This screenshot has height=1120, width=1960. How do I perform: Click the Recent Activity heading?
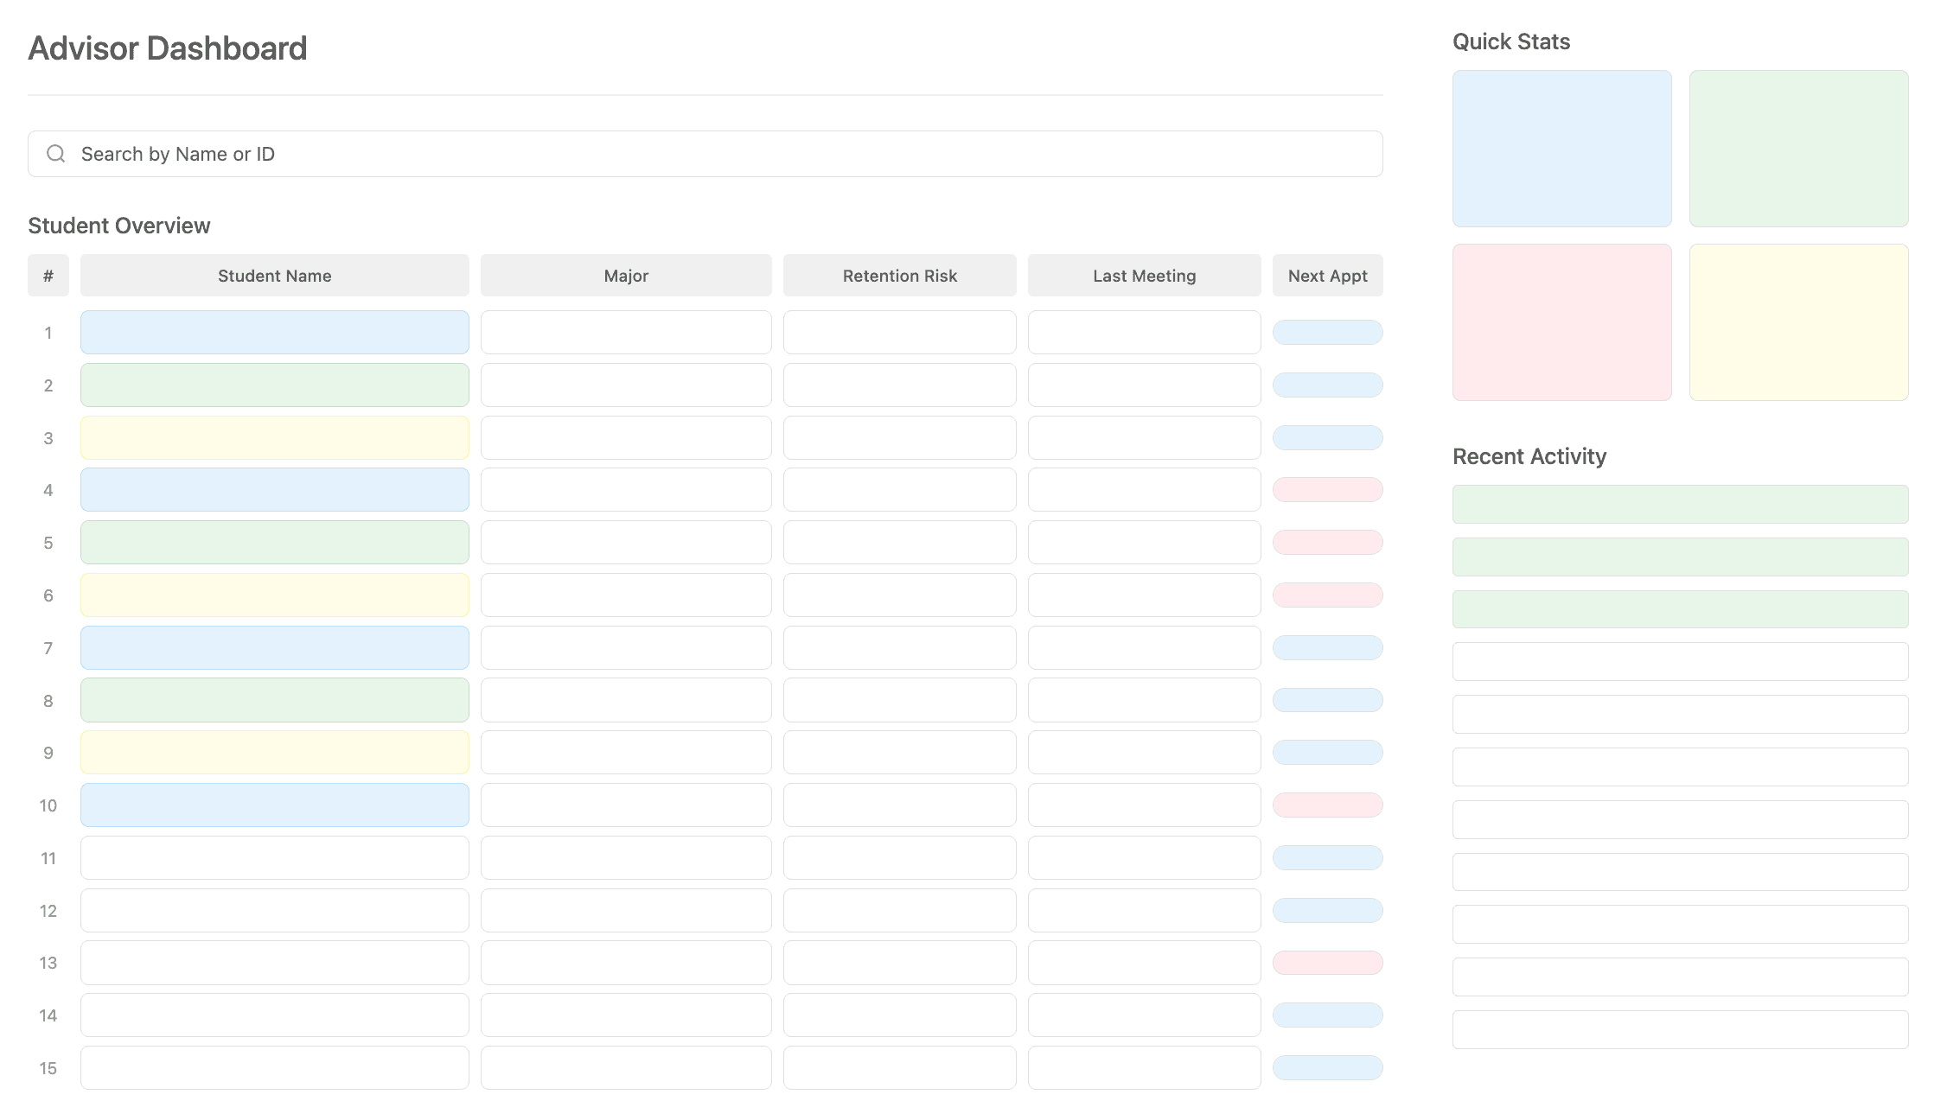pyautogui.click(x=1529, y=455)
